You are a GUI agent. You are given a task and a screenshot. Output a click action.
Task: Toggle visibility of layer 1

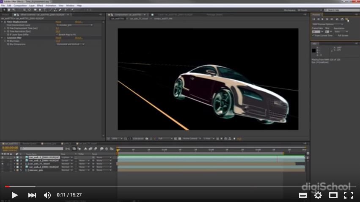[2, 158]
